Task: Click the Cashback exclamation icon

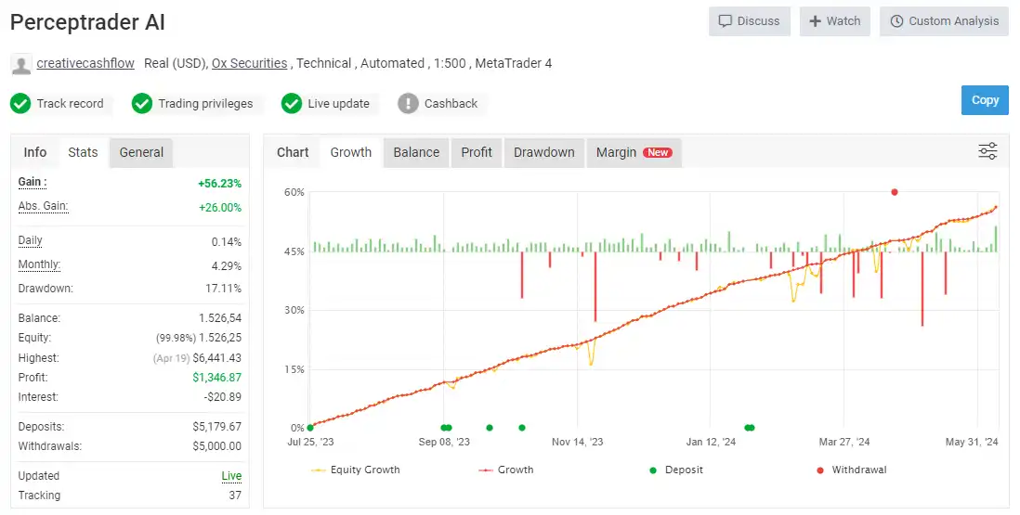Action: tap(408, 103)
